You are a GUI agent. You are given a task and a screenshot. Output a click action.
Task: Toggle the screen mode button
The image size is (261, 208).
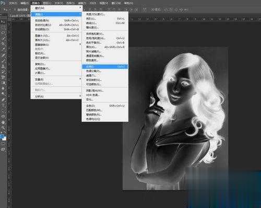pos(3,149)
